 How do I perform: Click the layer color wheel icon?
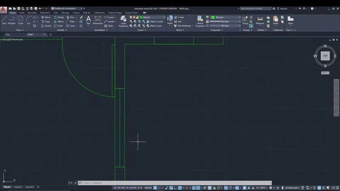click(x=208, y=18)
